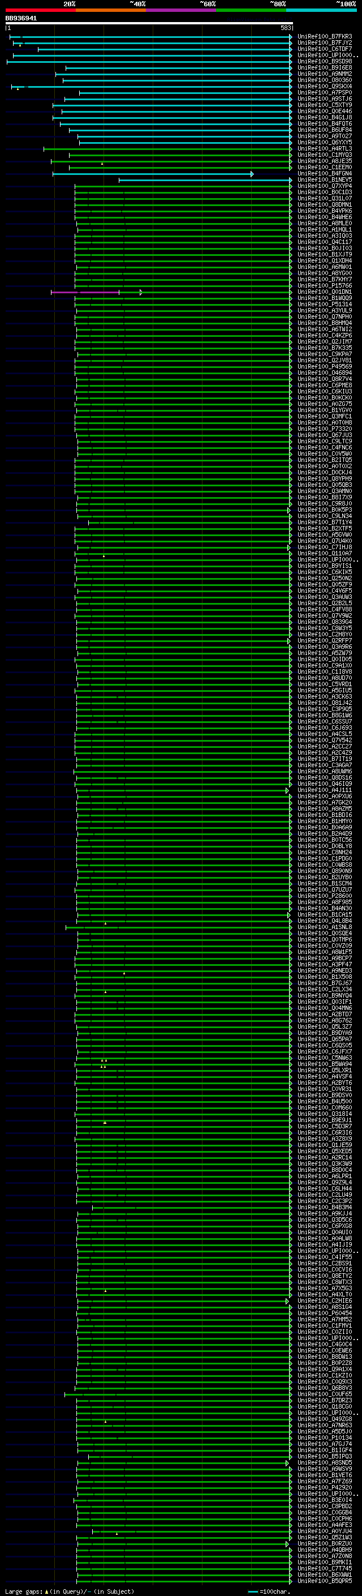
Task: Select hit label UniRef100_C1EEM0
Action: click(325, 167)
